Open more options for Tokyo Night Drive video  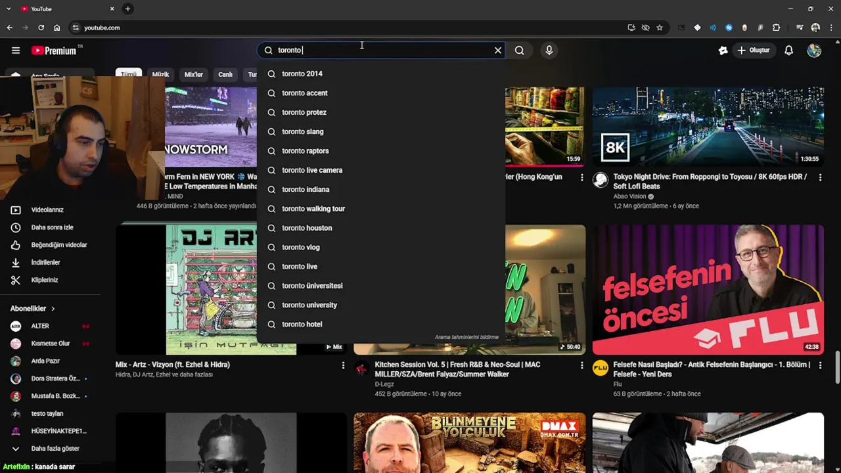click(x=820, y=177)
